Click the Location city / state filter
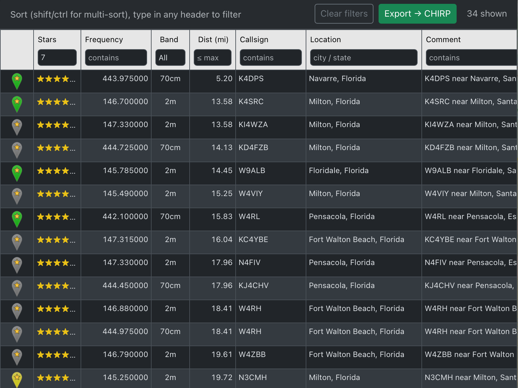518x388 pixels. [x=364, y=57]
